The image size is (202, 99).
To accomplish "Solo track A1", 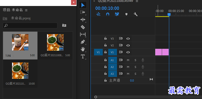I will 135,60.
